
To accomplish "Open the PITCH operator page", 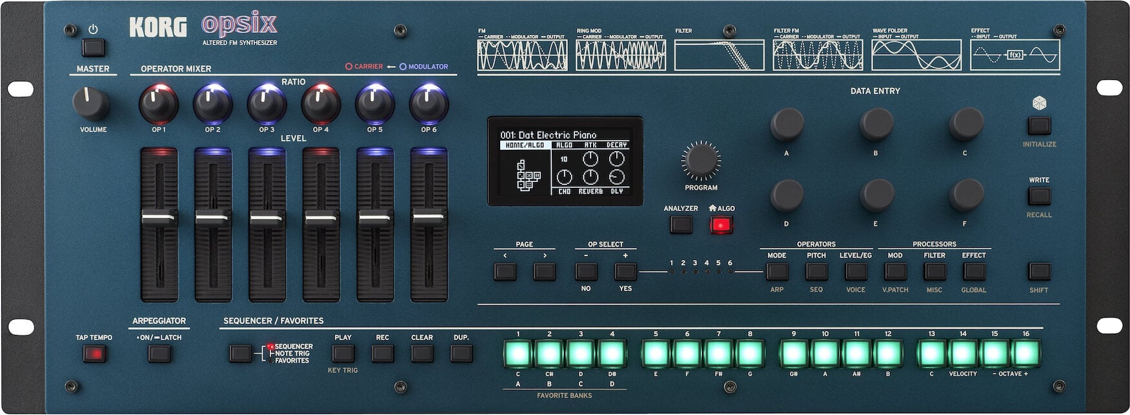I will click(816, 272).
